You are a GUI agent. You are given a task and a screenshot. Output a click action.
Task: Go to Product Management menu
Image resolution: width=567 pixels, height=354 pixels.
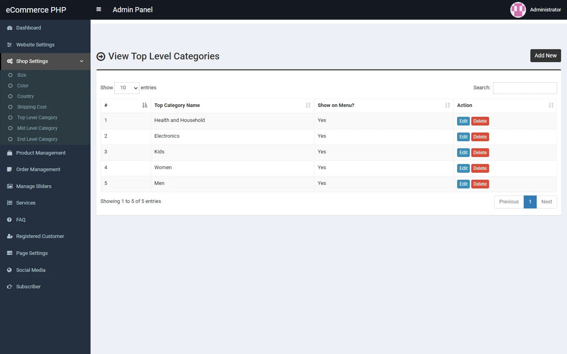click(x=45, y=153)
